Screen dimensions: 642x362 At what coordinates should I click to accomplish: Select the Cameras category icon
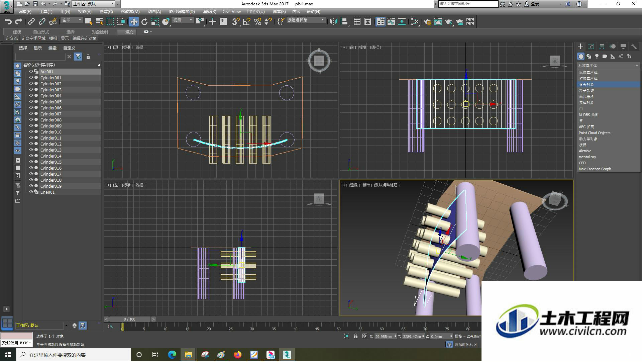click(x=605, y=56)
